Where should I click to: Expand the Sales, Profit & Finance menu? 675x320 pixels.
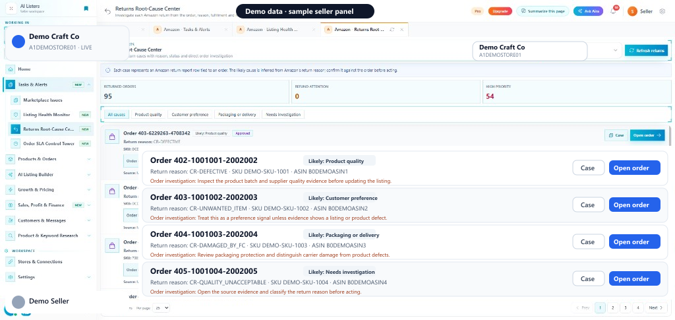tap(89, 205)
